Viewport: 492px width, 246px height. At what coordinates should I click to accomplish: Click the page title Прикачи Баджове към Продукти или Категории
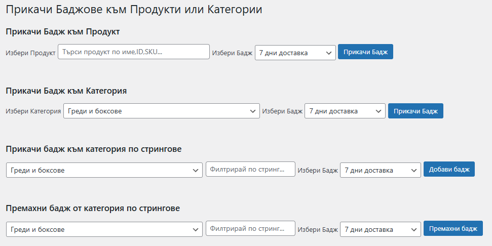pyautogui.click(x=134, y=10)
